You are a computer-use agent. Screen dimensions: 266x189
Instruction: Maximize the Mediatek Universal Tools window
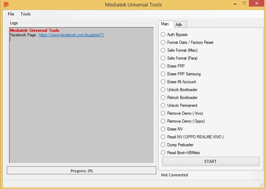point(244,3)
